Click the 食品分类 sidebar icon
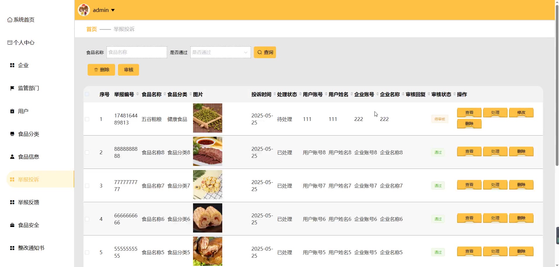This screenshot has height=267, width=559. pyautogui.click(x=12, y=134)
